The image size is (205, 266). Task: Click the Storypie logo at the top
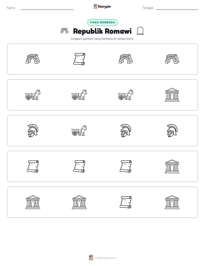click(102, 6)
